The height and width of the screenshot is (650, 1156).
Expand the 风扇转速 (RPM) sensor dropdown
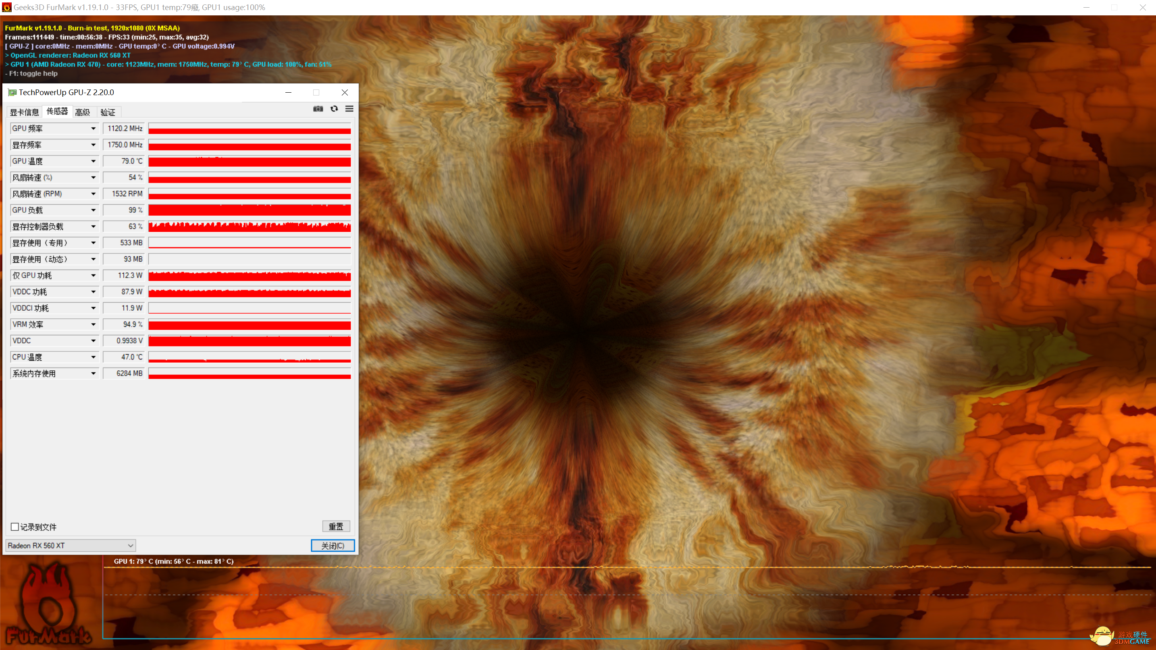(x=93, y=194)
